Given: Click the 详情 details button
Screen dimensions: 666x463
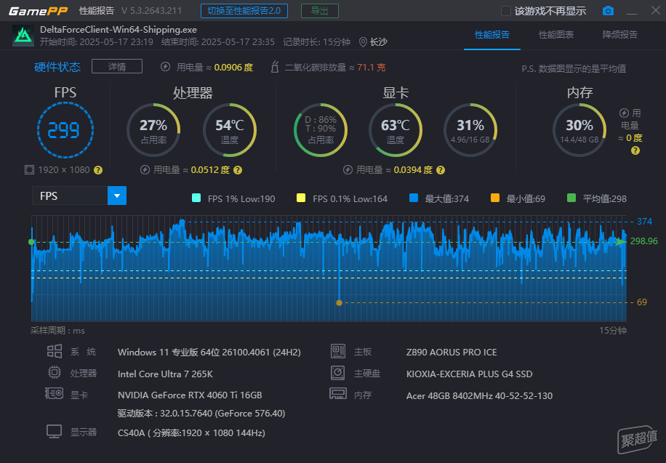Looking at the screenshot, I should coord(117,67).
